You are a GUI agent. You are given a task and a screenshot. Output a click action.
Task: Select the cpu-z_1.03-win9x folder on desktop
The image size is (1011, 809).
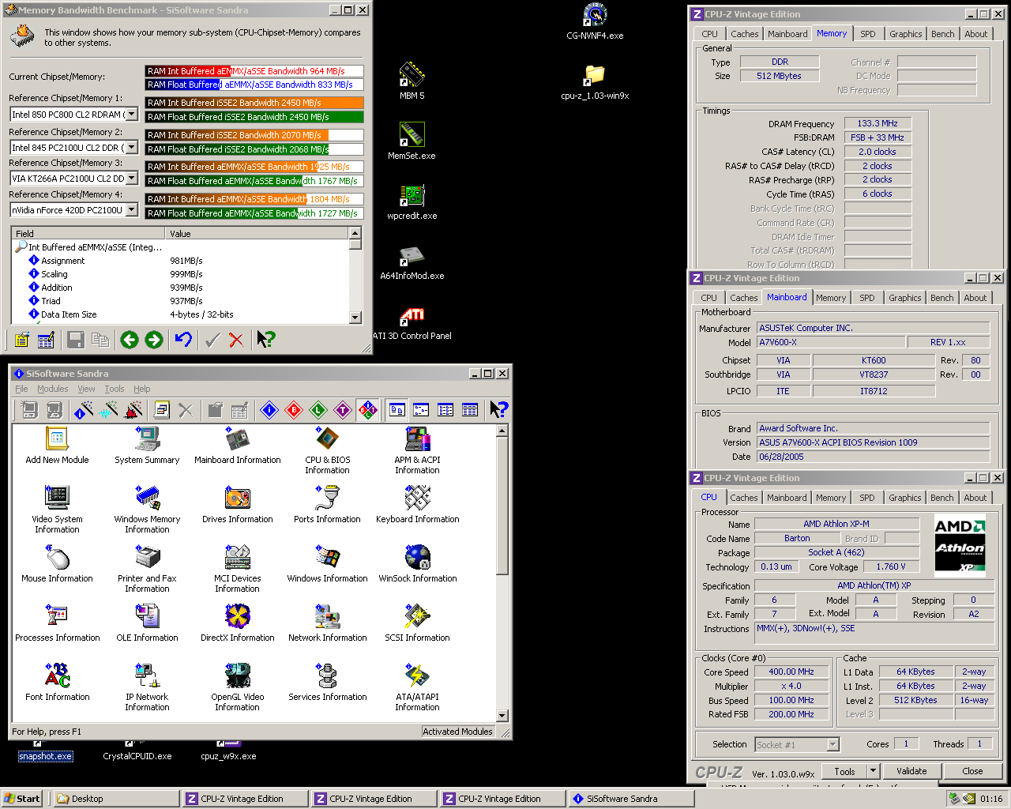click(595, 81)
